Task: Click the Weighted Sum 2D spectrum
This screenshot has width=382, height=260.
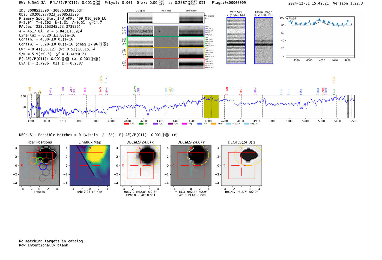Action: coord(166,18)
